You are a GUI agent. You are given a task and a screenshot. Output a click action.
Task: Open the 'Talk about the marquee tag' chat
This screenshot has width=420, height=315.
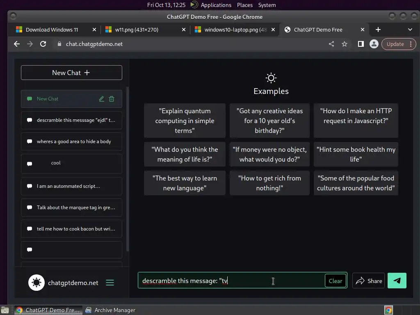[x=71, y=207]
